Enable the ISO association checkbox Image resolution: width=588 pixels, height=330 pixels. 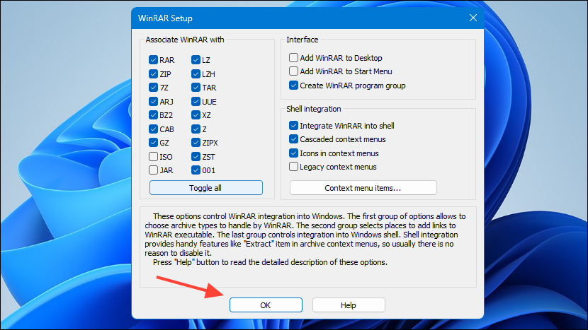tap(153, 156)
